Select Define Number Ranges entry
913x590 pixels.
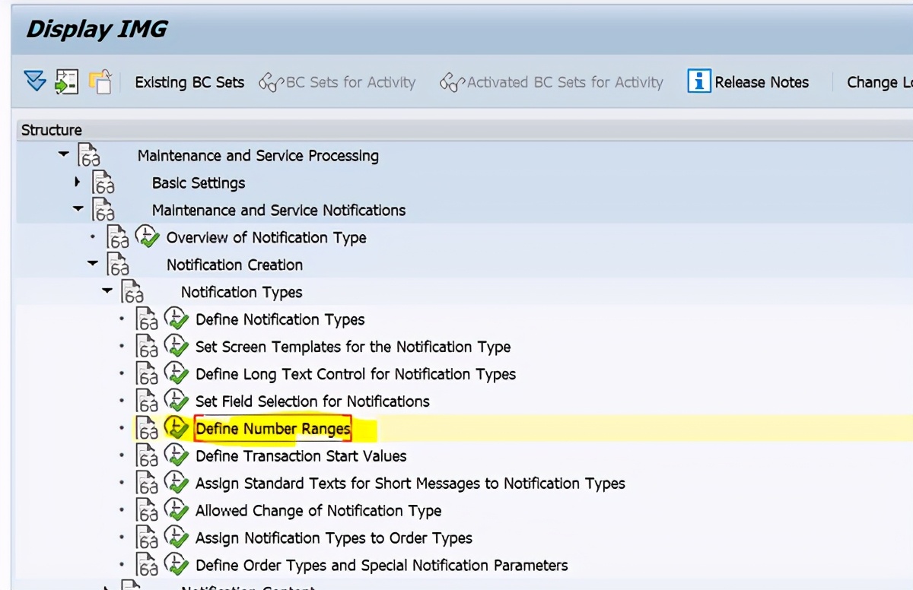point(272,430)
